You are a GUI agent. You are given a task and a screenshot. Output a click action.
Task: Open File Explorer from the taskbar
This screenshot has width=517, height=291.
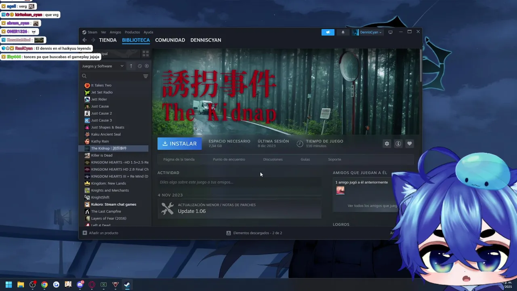point(21,285)
